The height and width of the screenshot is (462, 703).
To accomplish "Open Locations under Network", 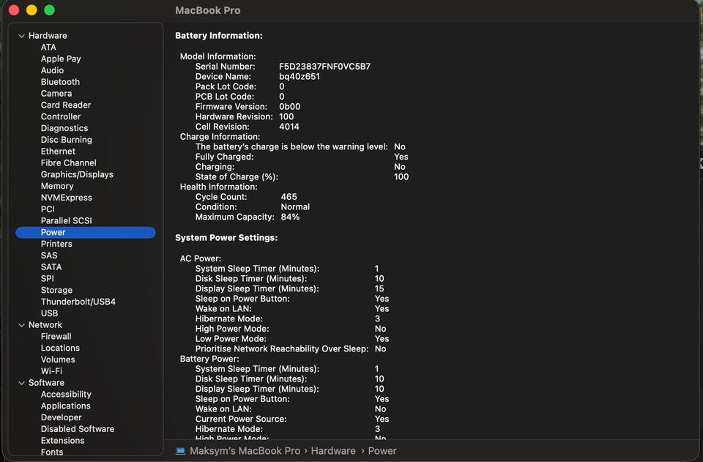I will point(60,349).
